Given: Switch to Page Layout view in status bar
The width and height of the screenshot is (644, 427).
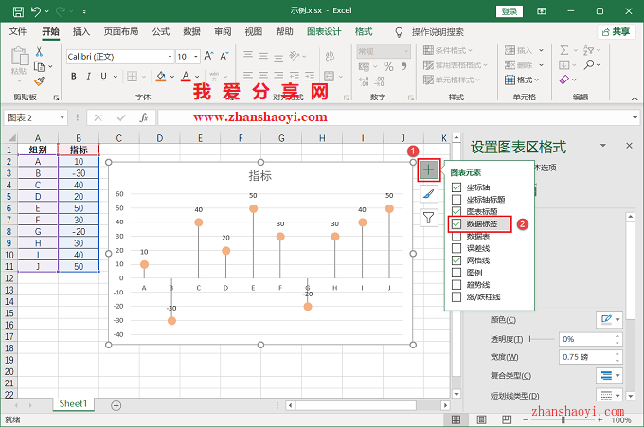Looking at the screenshot, I should [481, 419].
